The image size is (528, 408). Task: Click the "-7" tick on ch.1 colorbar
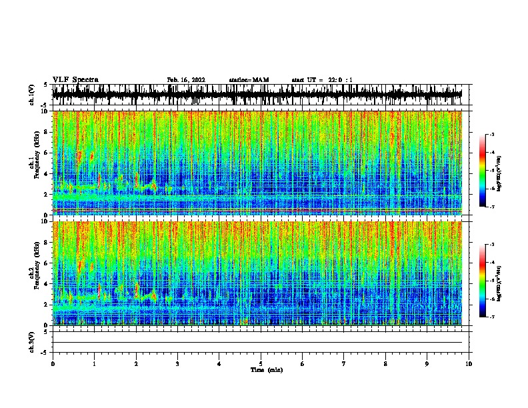(x=491, y=207)
